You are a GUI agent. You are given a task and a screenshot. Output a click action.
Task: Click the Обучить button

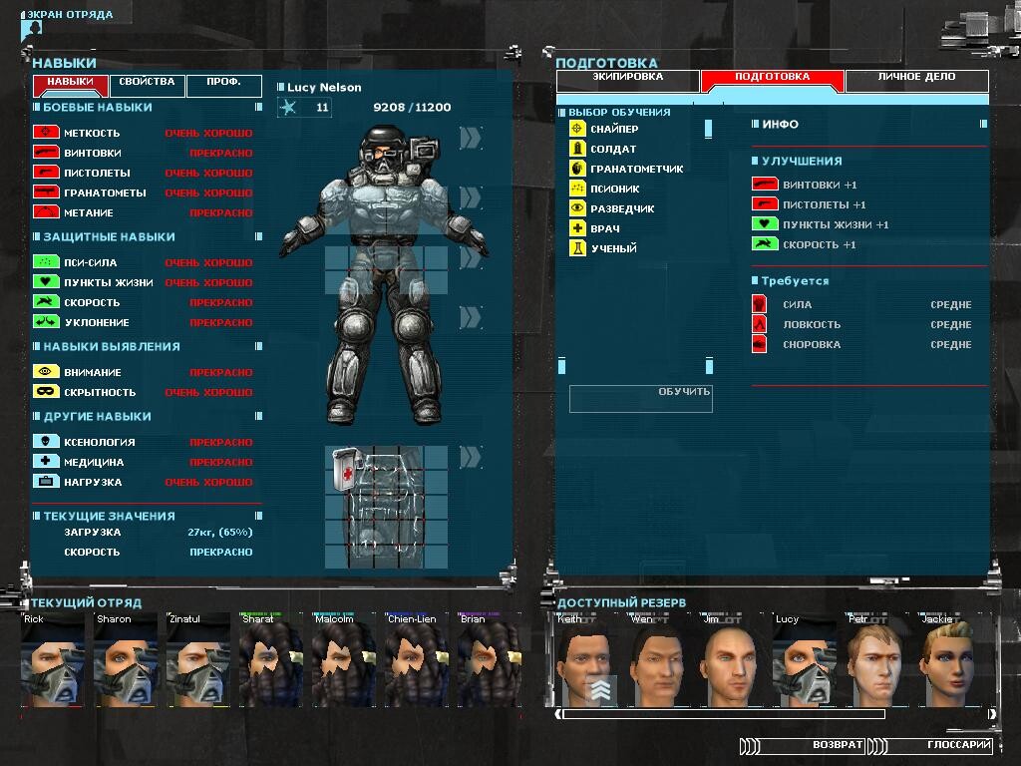point(641,399)
